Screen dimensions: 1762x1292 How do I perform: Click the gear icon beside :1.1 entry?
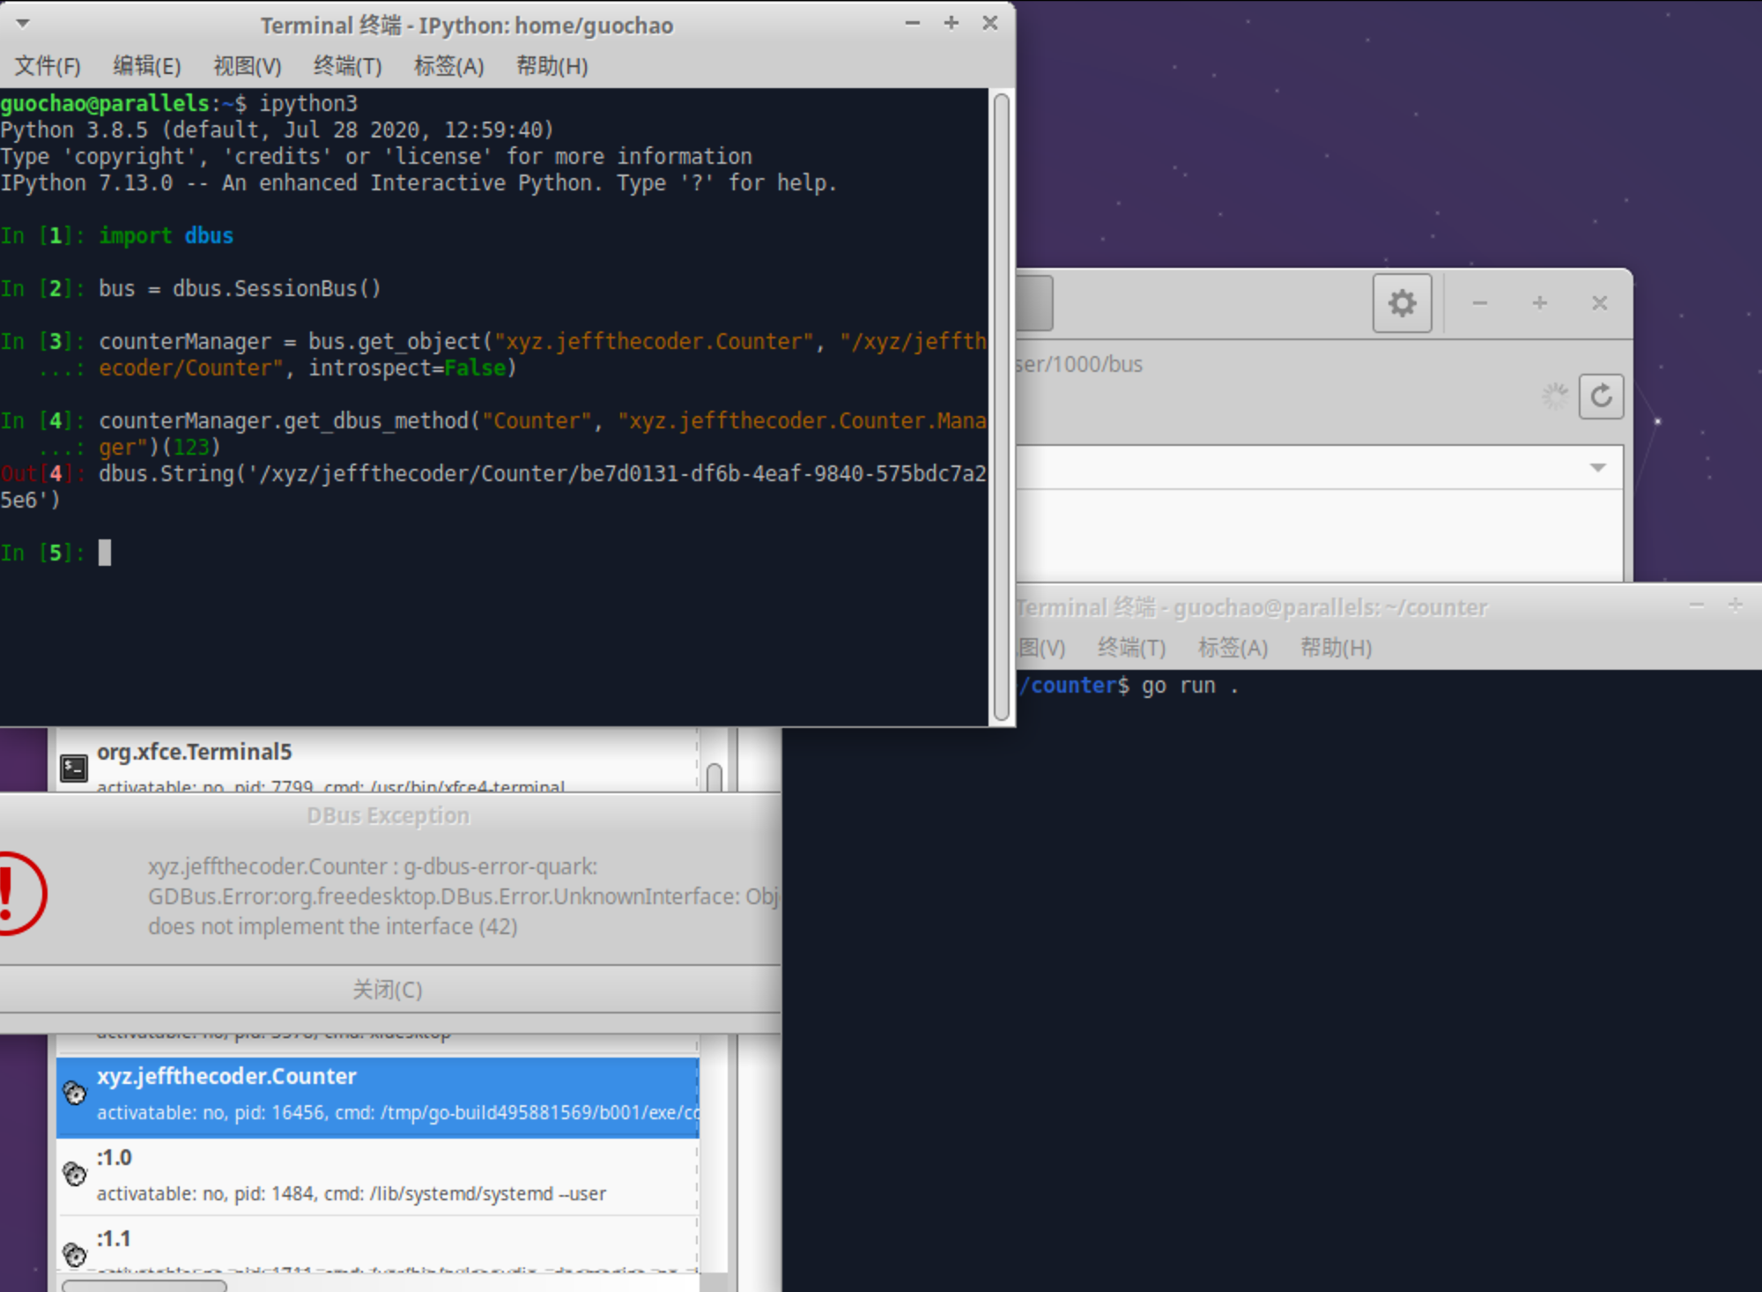75,1254
